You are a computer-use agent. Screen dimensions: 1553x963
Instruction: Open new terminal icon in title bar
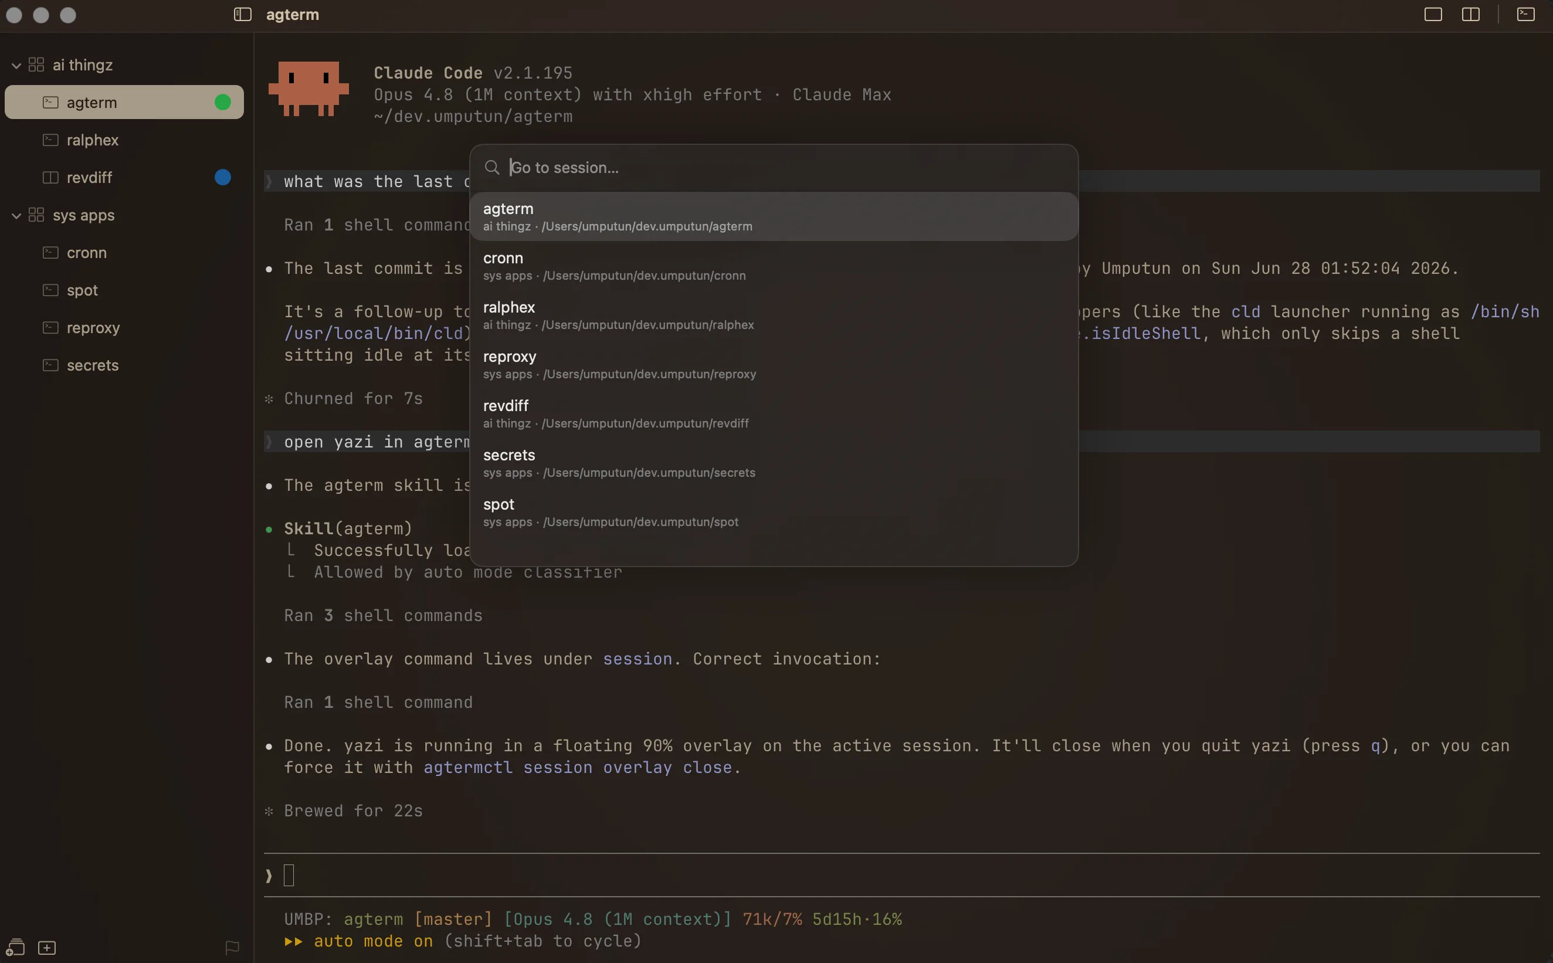point(1525,14)
